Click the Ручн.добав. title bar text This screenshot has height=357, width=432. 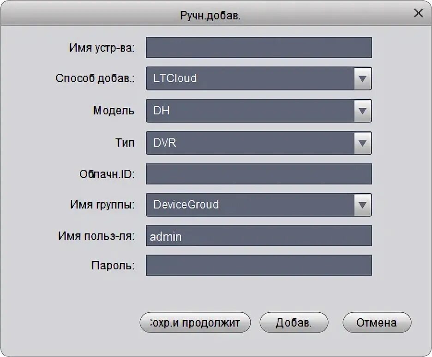(210, 16)
